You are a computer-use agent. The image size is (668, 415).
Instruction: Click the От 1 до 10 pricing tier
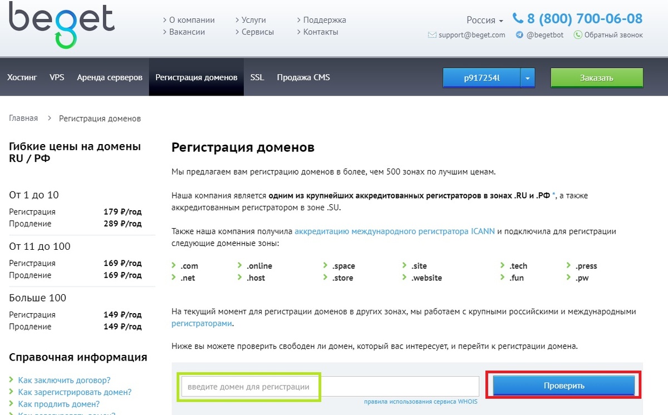pos(34,195)
